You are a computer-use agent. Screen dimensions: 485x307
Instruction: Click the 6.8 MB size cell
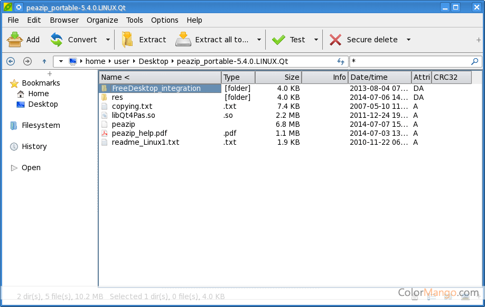point(287,124)
